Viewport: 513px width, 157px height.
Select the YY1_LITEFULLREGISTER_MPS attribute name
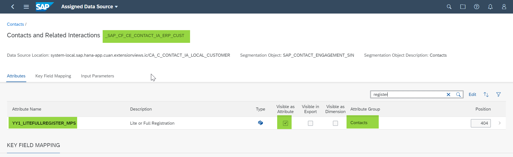coord(44,123)
